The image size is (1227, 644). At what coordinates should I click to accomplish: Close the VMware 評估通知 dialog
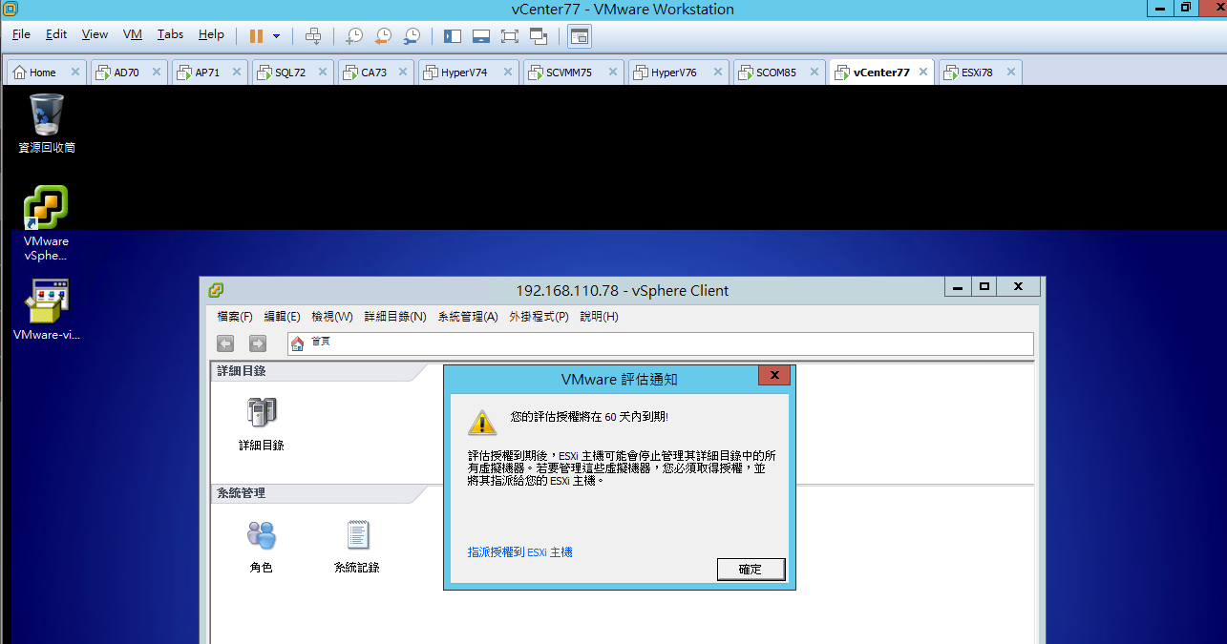(773, 376)
